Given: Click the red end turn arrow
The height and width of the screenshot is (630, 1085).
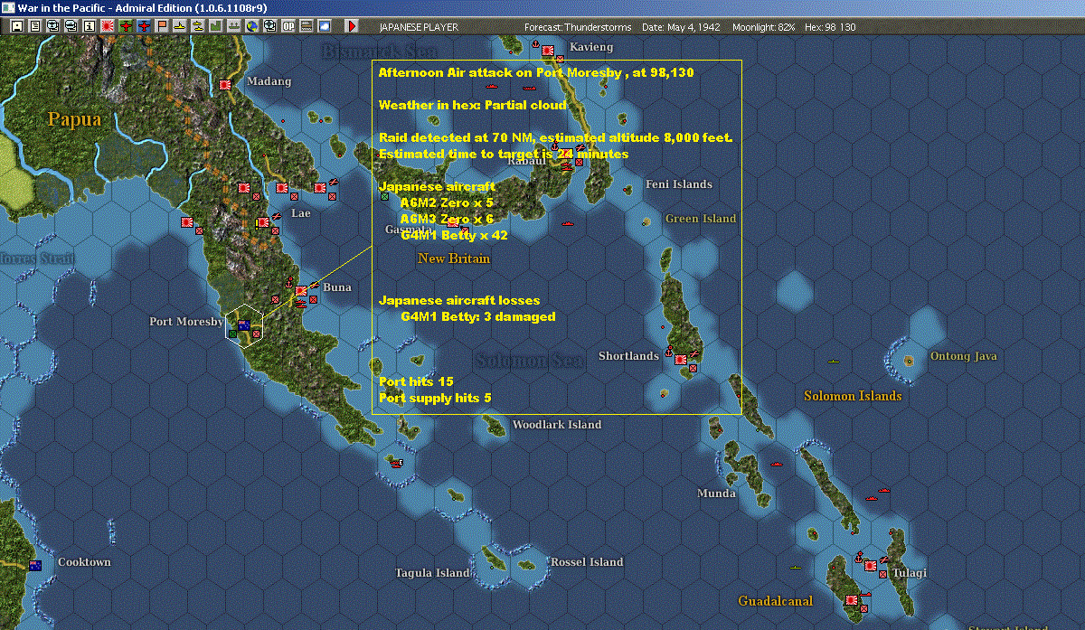Looking at the screenshot, I should (352, 26).
